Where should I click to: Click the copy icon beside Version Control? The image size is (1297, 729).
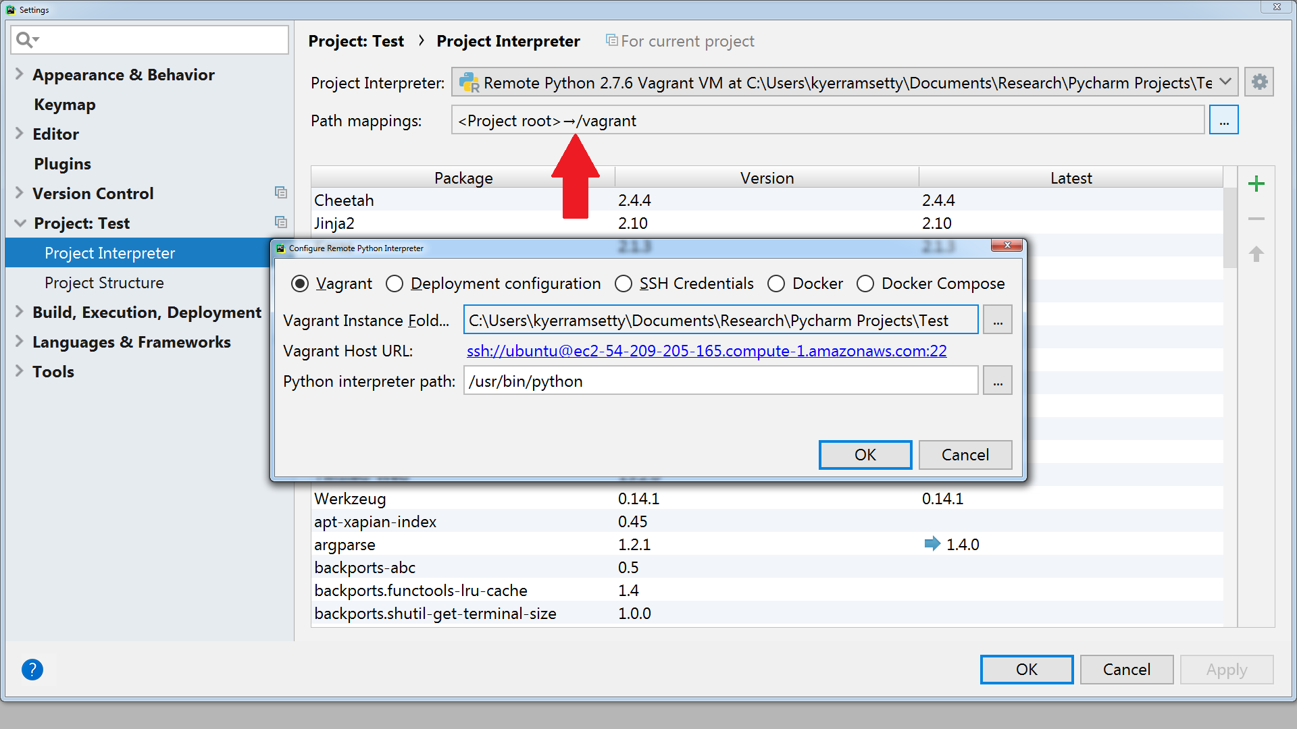[x=281, y=193]
